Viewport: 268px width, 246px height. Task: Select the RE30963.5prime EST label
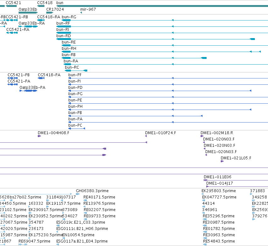[x=219, y=235]
